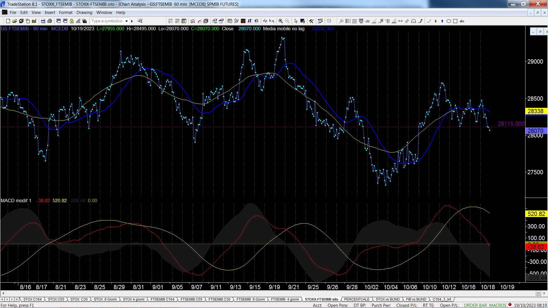Click the black run-command arrow beside symbol box

click(132, 21)
